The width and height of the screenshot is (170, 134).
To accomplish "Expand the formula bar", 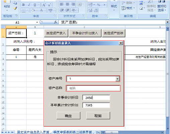I will pyautogui.click(x=167, y=22).
